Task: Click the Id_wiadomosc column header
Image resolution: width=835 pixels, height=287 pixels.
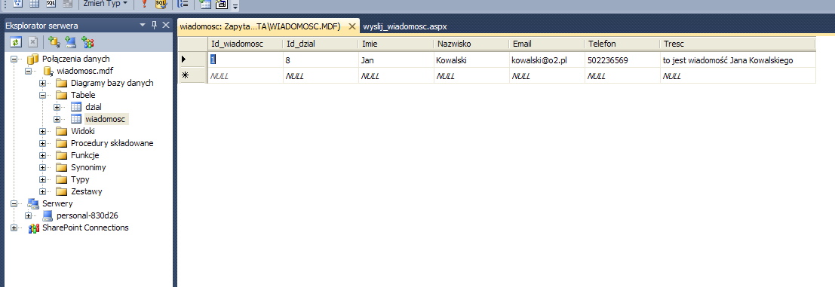Action: pos(245,44)
